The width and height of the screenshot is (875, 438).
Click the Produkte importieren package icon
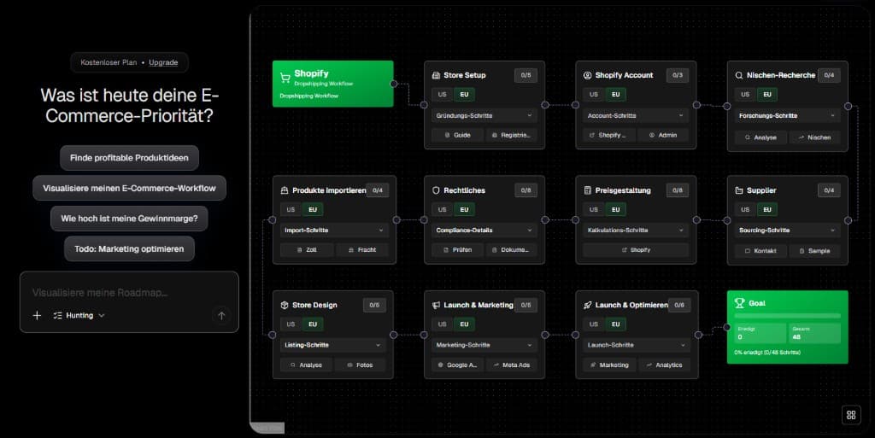pyautogui.click(x=285, y=190)
